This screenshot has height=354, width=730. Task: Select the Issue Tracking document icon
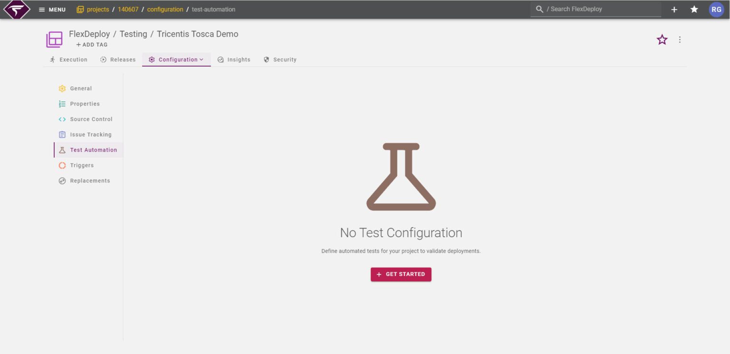(62, 134)
